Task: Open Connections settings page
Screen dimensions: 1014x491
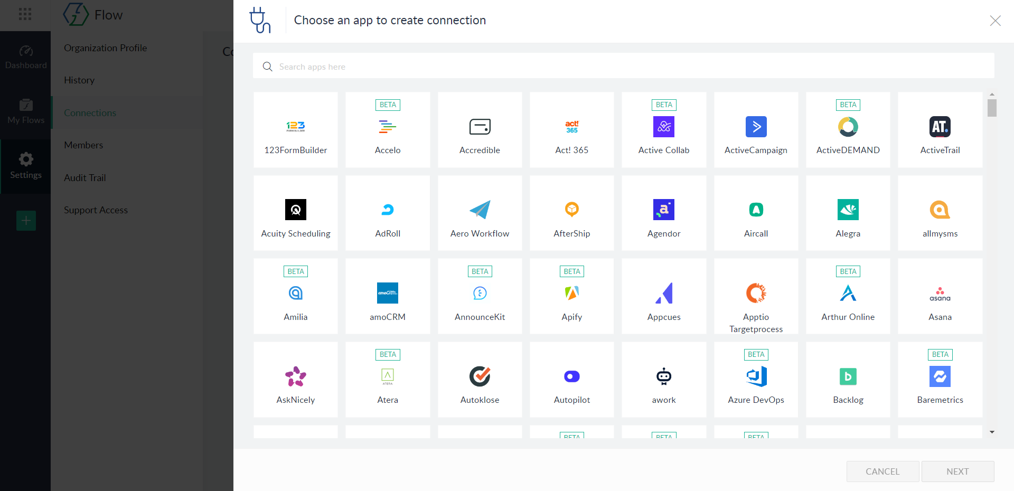Action: (x=90, y=113)
